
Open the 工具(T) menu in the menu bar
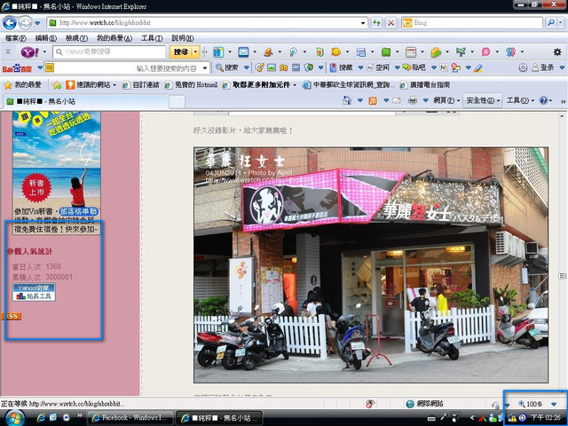pos(152,38)
